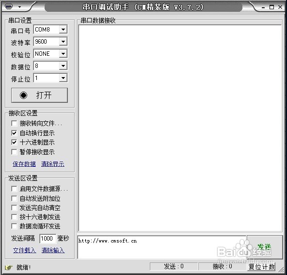Maximize the serial debug assistant window
This screenshot has height=275, width=287.
pos(271,7)
